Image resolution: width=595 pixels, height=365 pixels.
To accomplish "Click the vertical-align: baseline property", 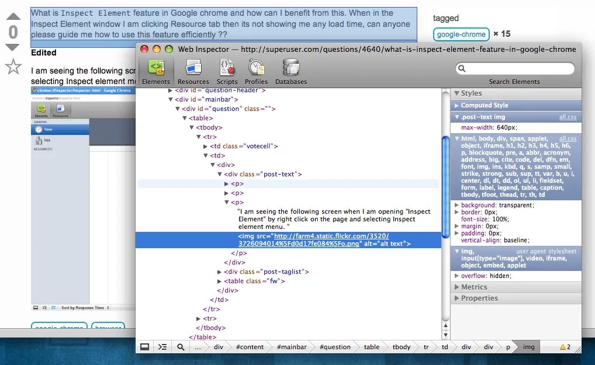I will (x=495, y=240).
